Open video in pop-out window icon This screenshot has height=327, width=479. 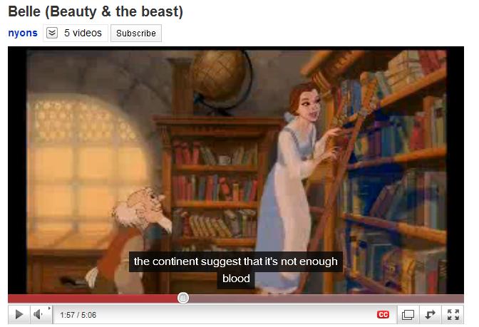pyautogui.click(x=408, y=314)
